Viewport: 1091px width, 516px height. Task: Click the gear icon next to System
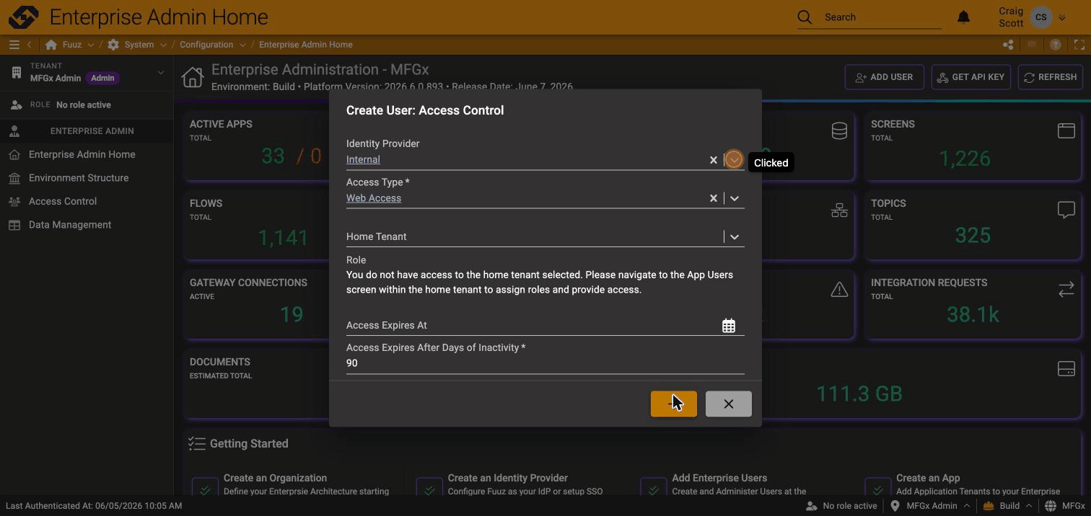pos(113,45)
